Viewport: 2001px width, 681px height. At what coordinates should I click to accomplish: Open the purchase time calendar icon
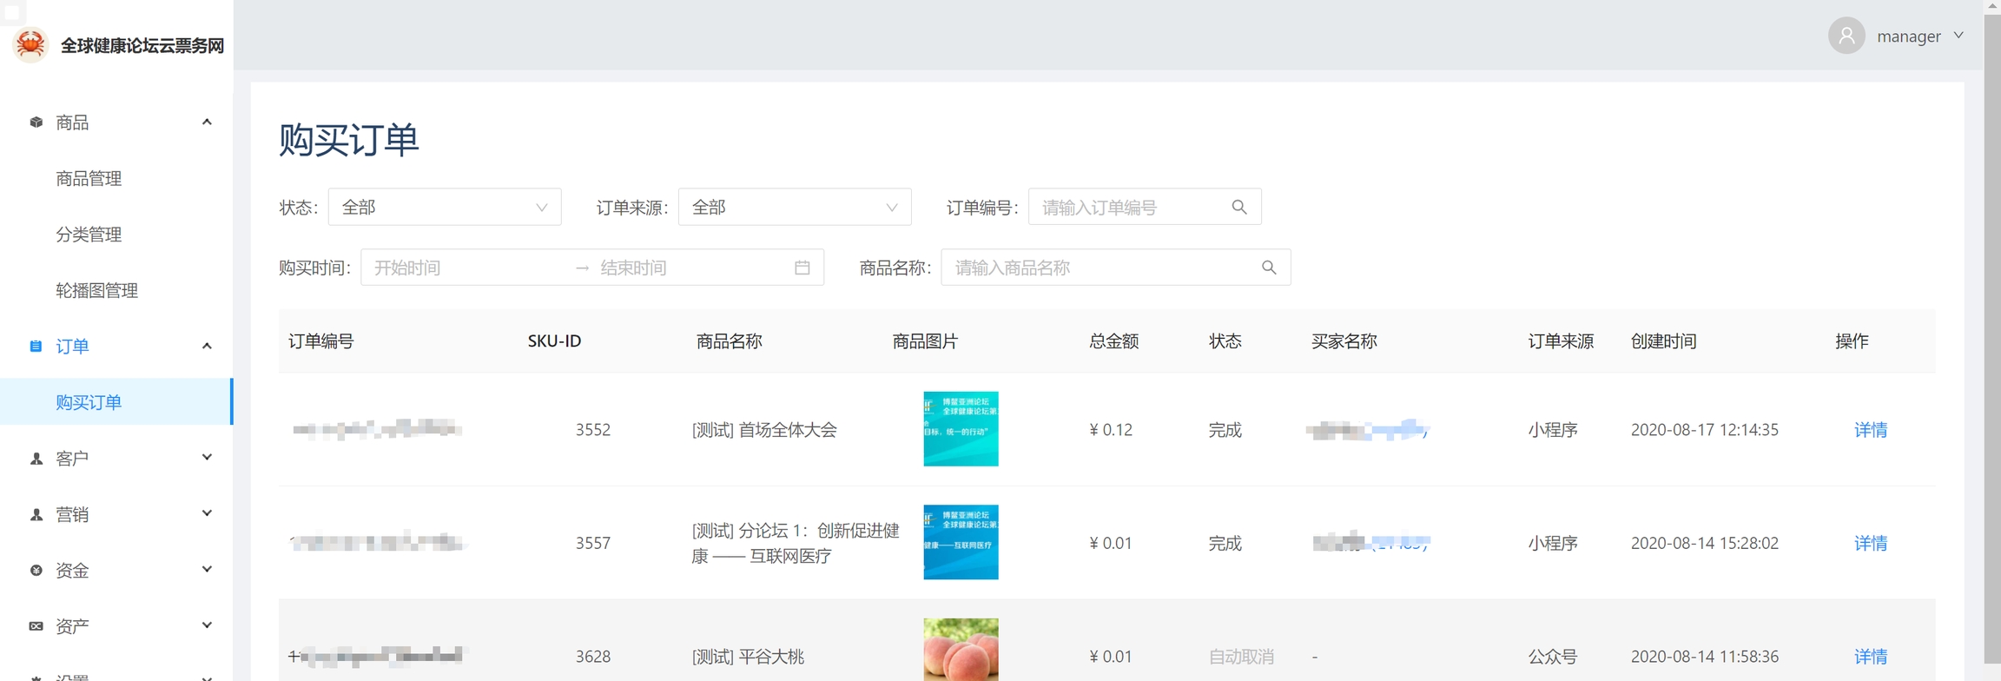[802, 268]
